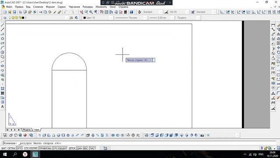Viewport: 280px width, 158px height.
Task: Open the Изменить menu
Action: pos(101,7)
